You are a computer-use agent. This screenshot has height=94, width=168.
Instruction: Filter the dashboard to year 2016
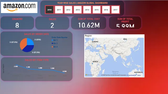106,10
